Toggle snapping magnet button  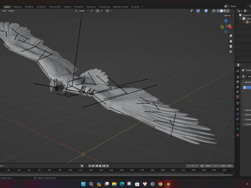[x=97, y=11]
